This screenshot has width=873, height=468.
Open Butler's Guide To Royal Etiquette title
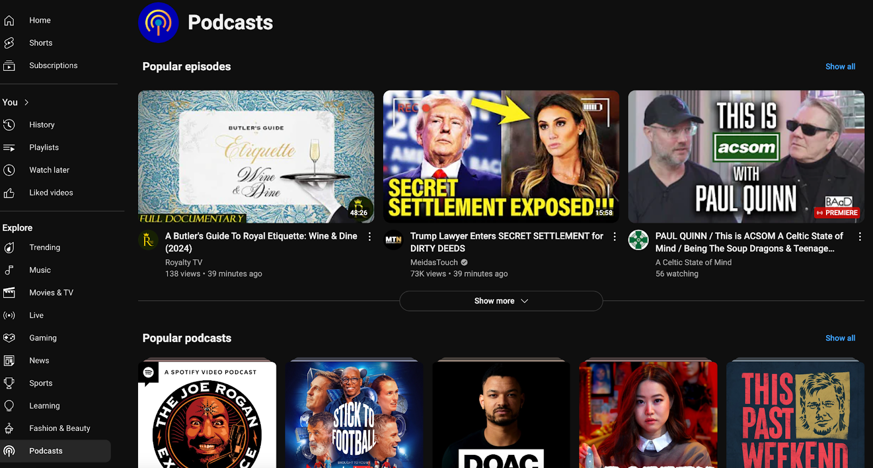click(261, 242)
